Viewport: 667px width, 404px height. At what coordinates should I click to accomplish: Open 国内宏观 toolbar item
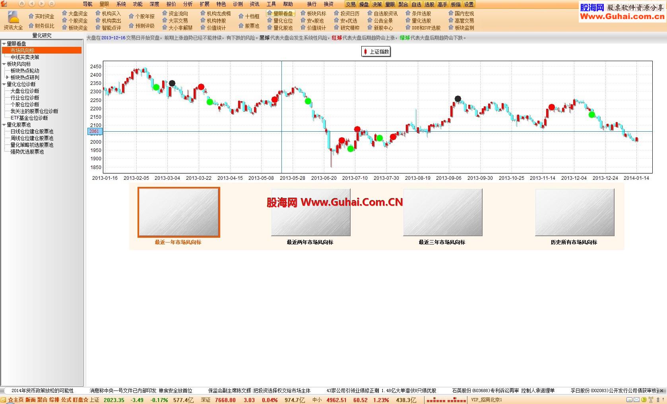461,13
